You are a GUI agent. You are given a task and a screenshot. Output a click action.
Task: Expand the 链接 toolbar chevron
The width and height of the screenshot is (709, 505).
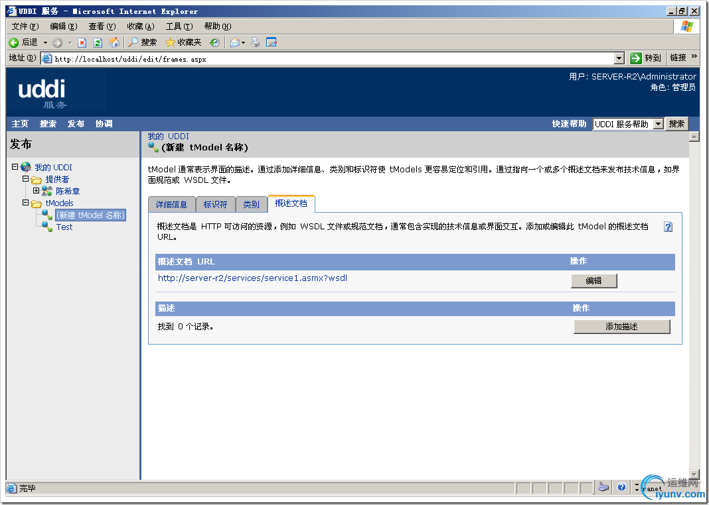click(695, 56)
